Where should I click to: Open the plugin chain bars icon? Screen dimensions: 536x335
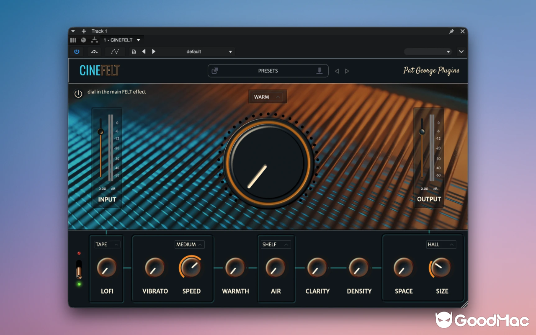coord(73,40)
